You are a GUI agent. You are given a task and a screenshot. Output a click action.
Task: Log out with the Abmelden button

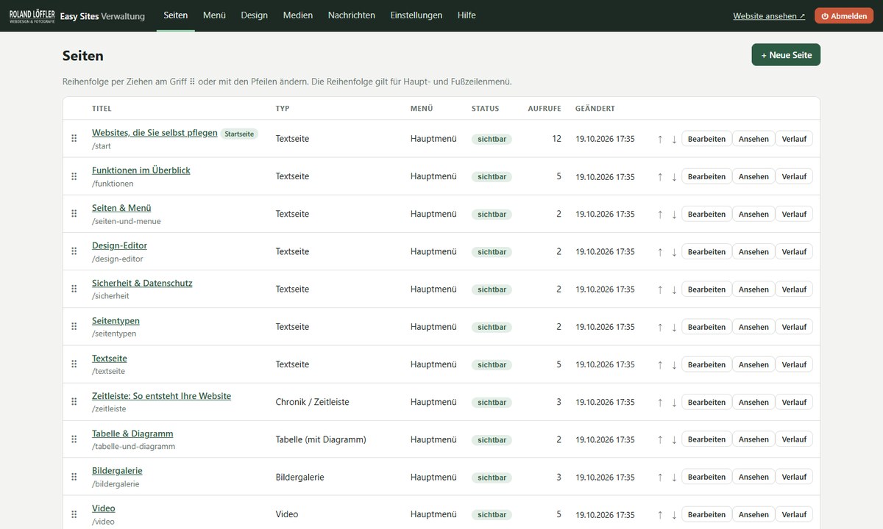pos(844,15)
